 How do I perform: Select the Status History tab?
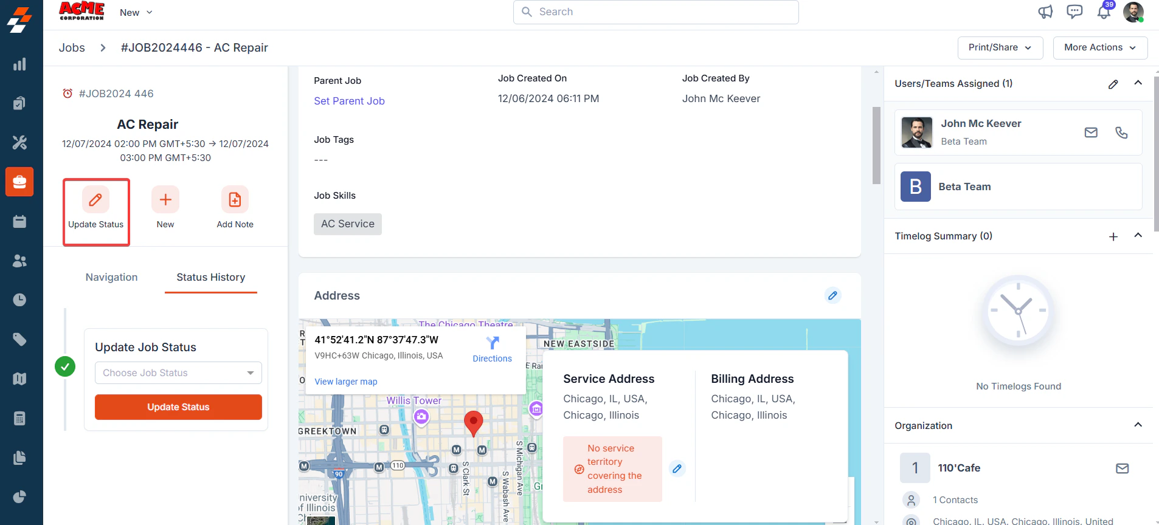[x=211, y=277]
